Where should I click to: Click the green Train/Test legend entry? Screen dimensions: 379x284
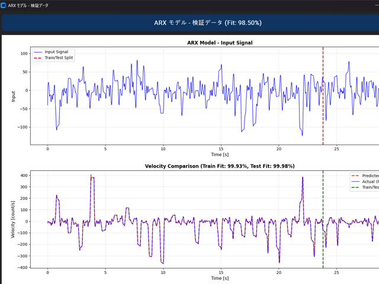pyautogui.click(x=367, y=188)
